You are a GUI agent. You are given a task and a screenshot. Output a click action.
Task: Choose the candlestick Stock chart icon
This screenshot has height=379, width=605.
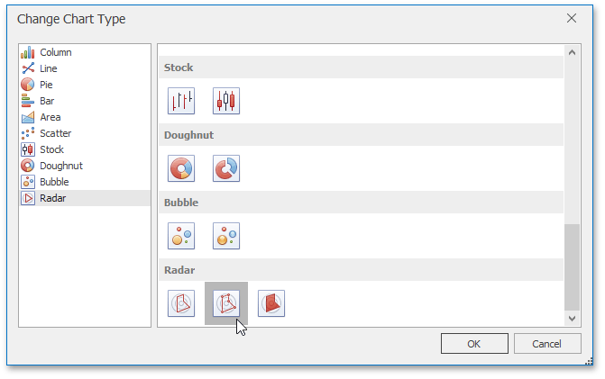pos(226,101)
